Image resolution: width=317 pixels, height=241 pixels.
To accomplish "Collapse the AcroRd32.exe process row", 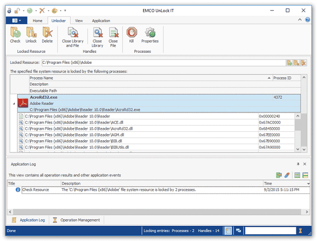I will pyautogui.click(x=13, y=103).
